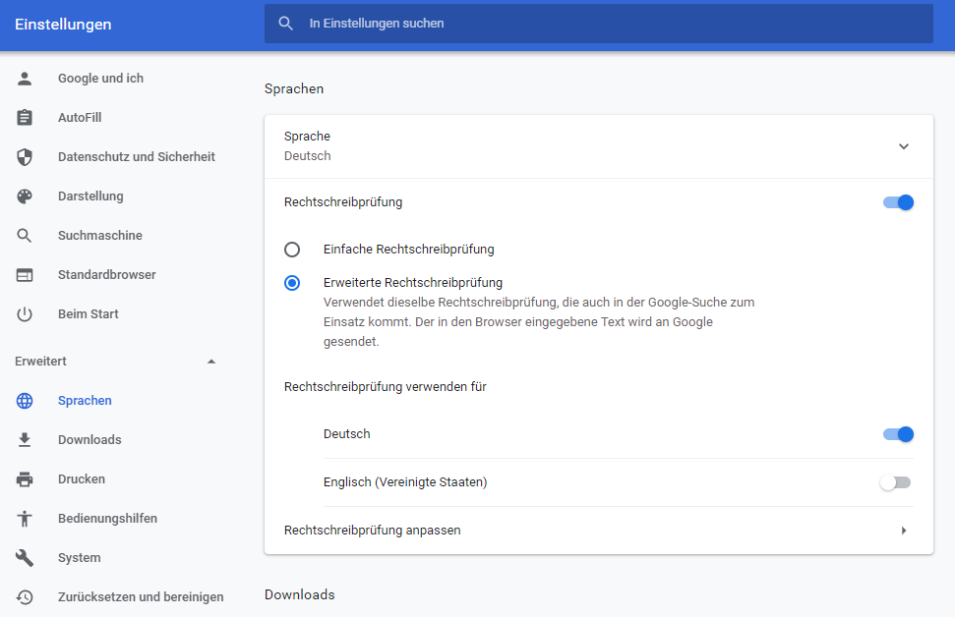Open Rechtschreibprüfung anpassen submenu arrow
This screenshot has height=617, width=955.
903,531
